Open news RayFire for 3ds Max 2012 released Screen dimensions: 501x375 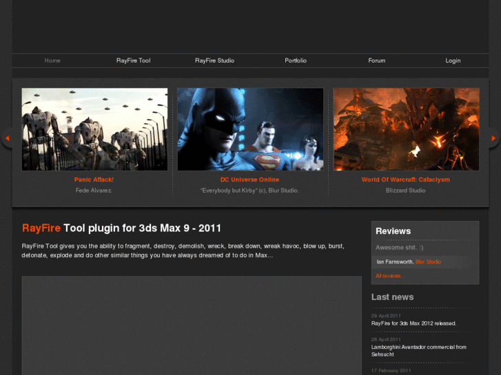pyautogui.click(x=413, y=323)
